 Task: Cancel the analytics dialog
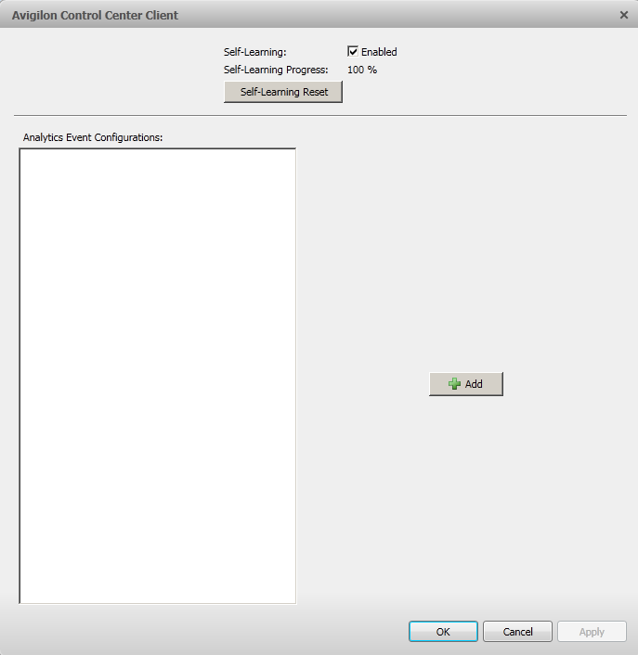tap(517, 631)
